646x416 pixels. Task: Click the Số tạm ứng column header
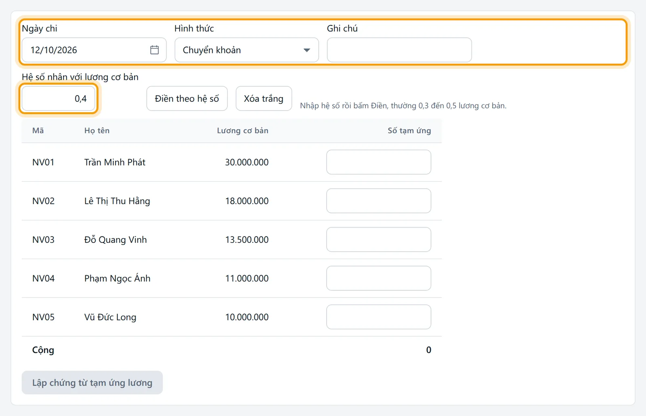(x=409, y=131)
